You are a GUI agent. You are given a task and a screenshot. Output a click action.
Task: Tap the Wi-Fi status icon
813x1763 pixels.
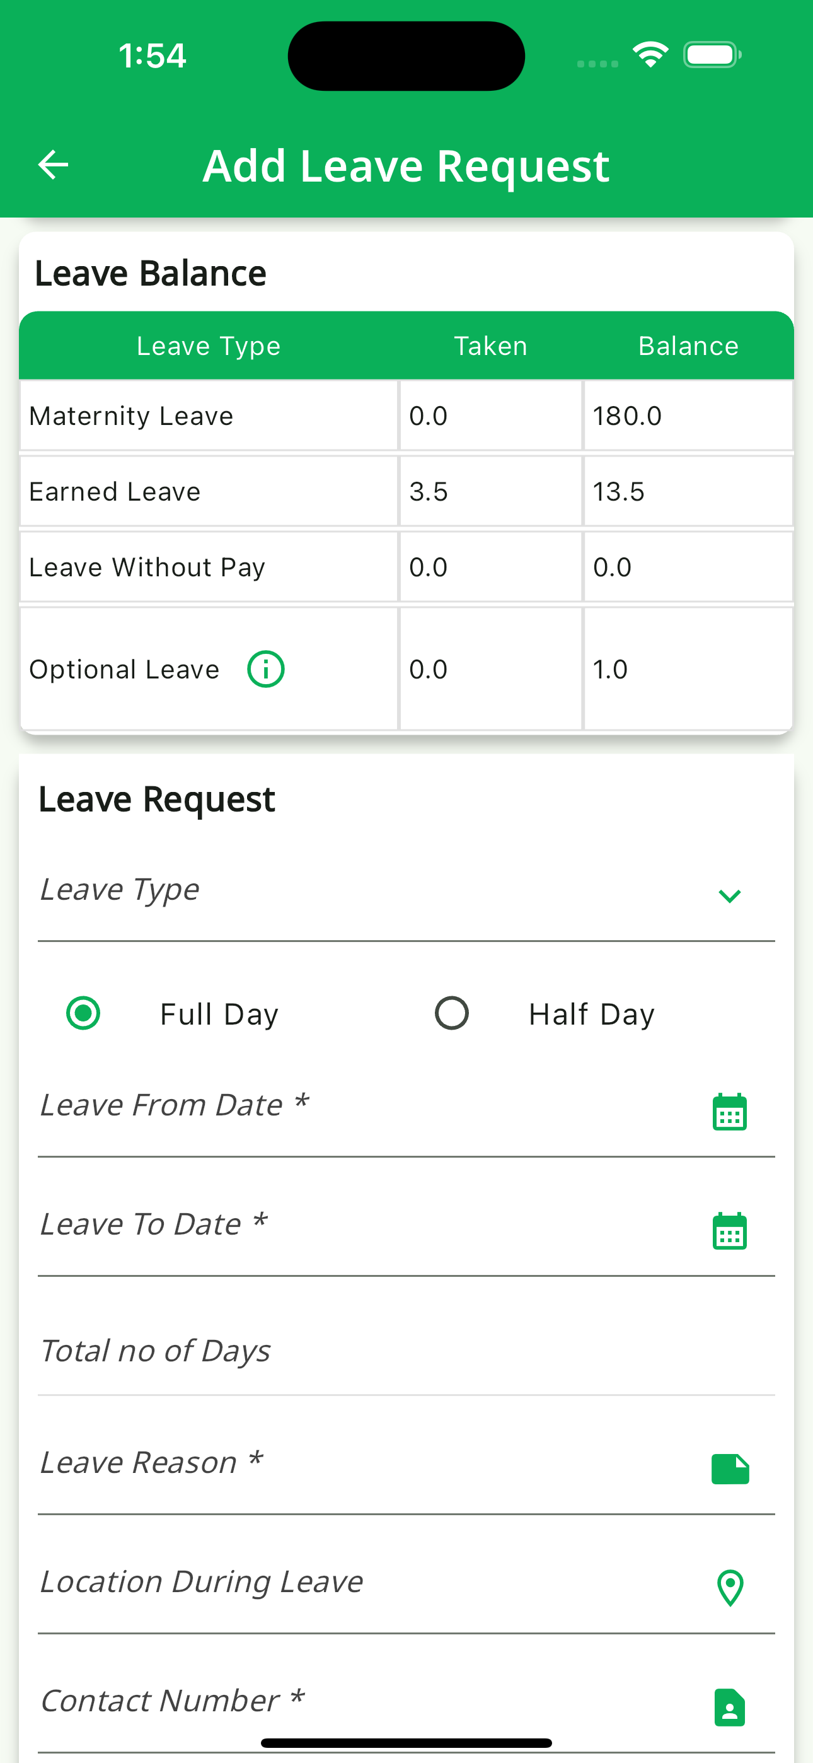(x=650, y=55)
